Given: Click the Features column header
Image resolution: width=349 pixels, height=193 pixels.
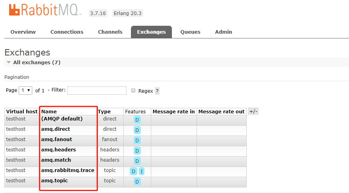Looking at the screenshot, I should pyautogui.click(x=135, y=111).
